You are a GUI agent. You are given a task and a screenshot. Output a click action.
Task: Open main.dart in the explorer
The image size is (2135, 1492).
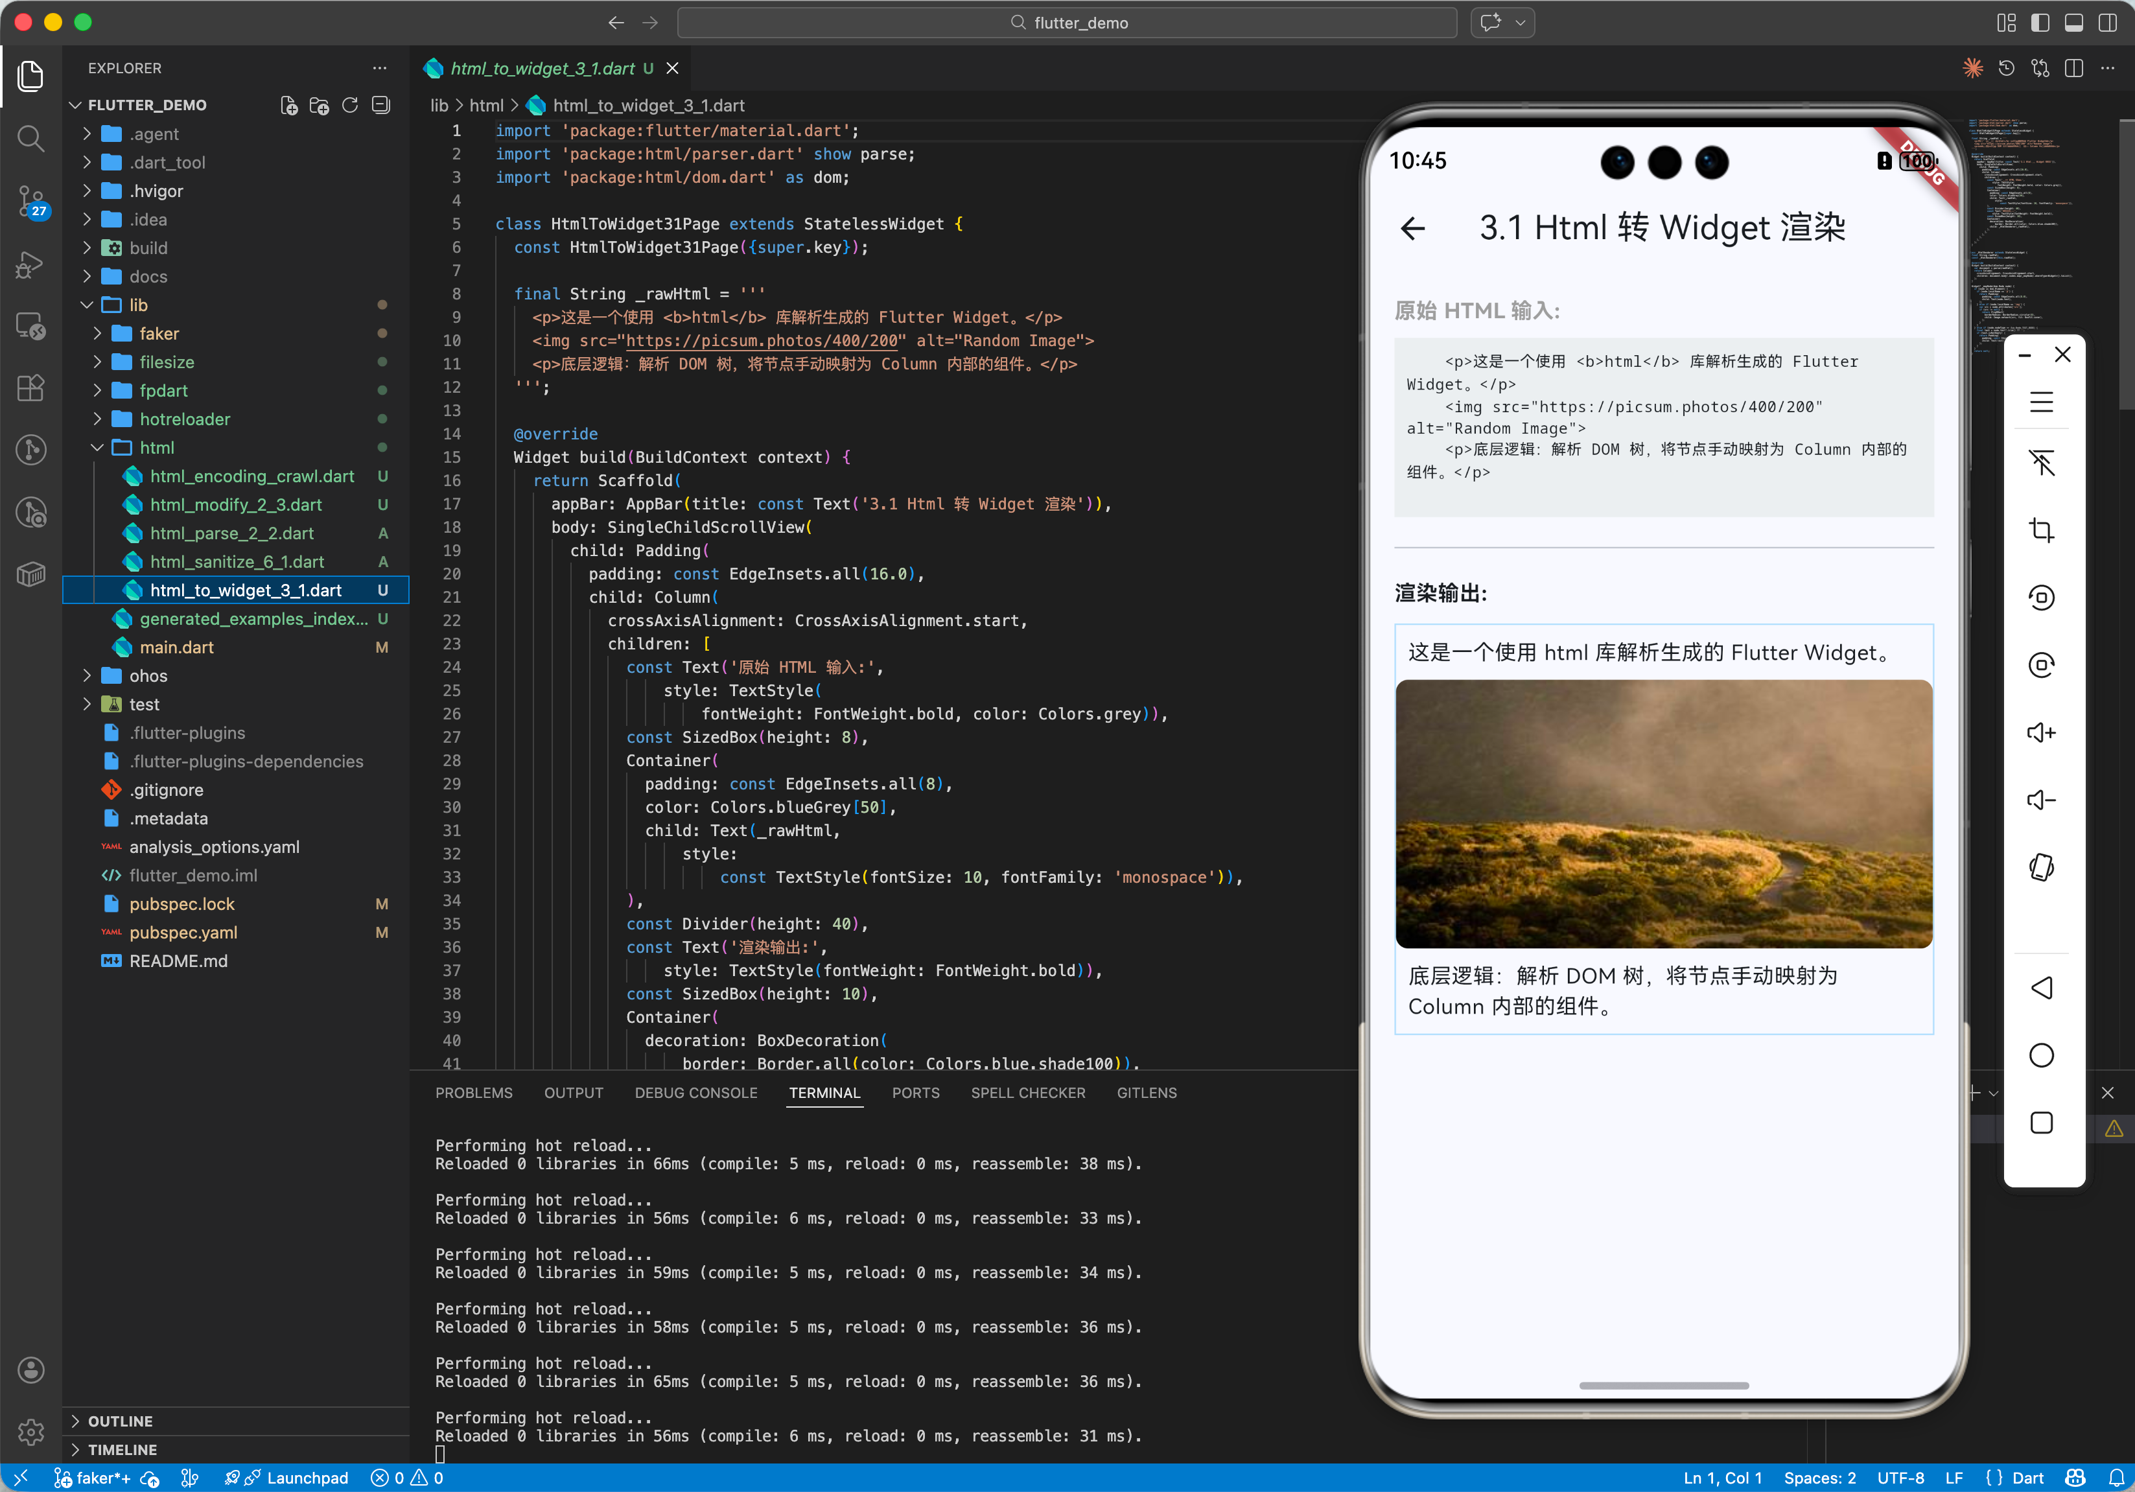point(177,647)
